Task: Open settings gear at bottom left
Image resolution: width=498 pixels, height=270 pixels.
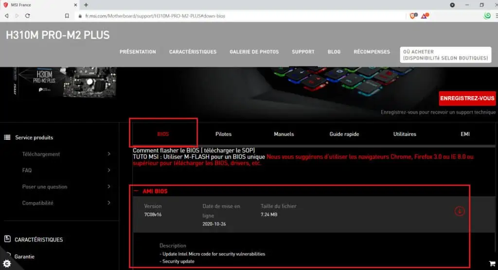Action: click(x=7, y=263)
